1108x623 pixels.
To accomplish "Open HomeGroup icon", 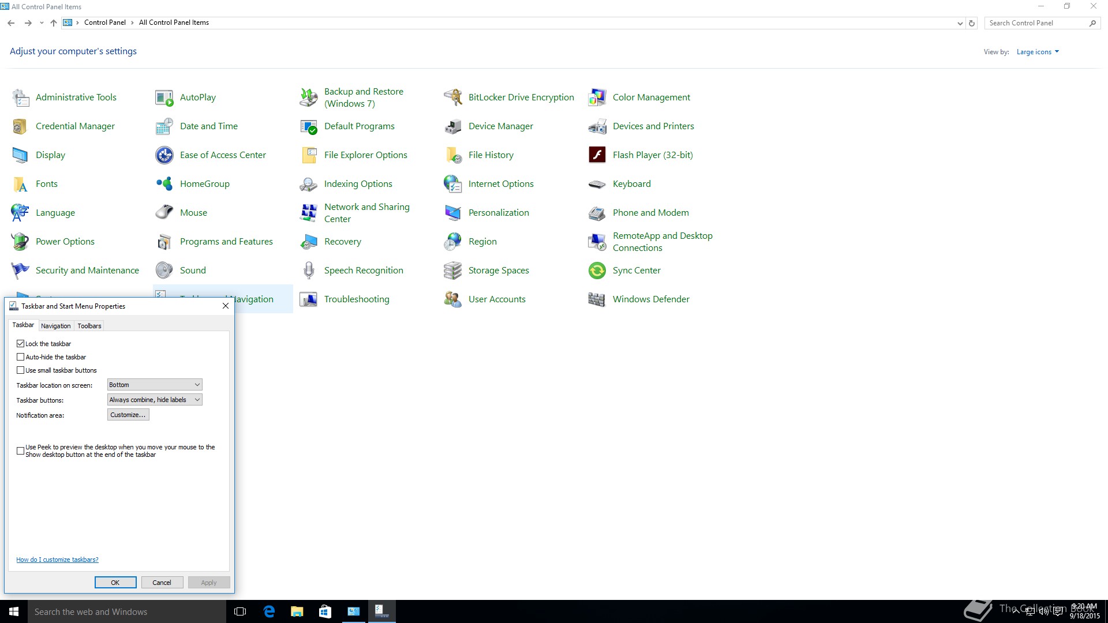I will [x=164, y=184].
